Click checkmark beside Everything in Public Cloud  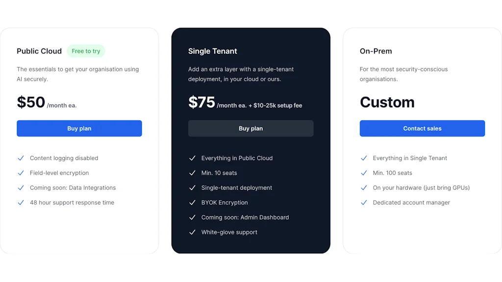[192, 158]
